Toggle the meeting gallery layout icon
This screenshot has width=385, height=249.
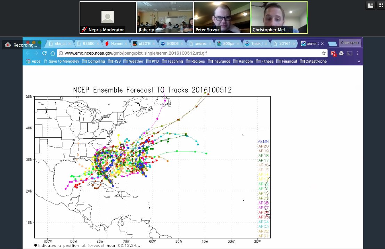click(x=370, y=6)
